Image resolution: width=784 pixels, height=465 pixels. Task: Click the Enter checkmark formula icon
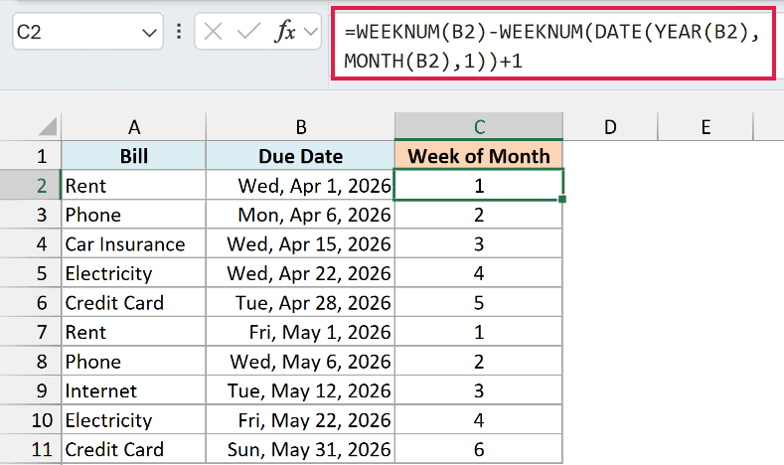248,32
